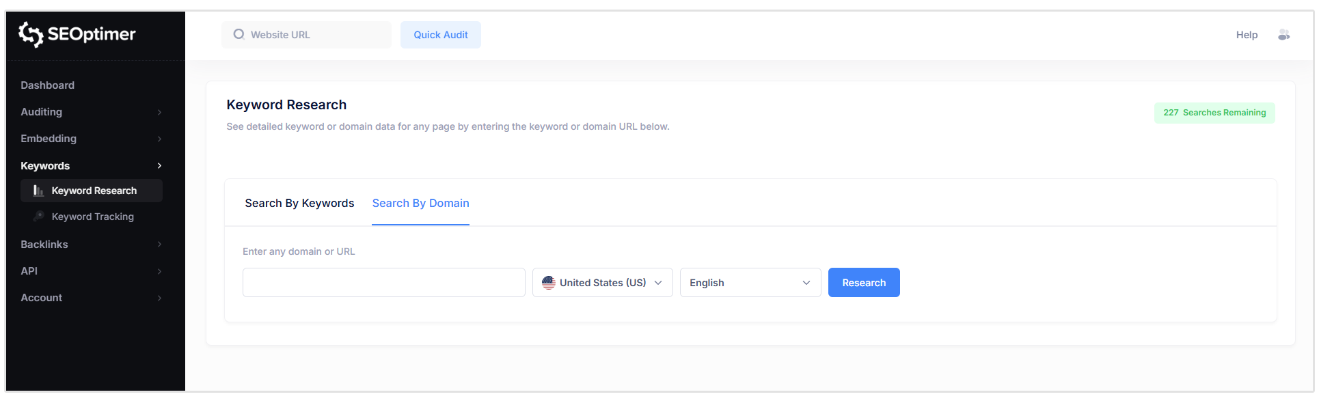Switch to the Search By Keywords tab
The image size is (1319, 403).
(299, 203)
